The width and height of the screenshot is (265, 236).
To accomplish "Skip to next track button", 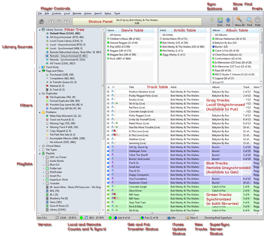I will [67, 22].
